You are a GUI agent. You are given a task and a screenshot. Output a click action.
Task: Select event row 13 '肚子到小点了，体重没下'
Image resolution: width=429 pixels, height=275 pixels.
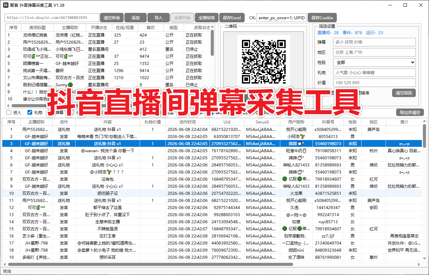click(x=212, y=214)
